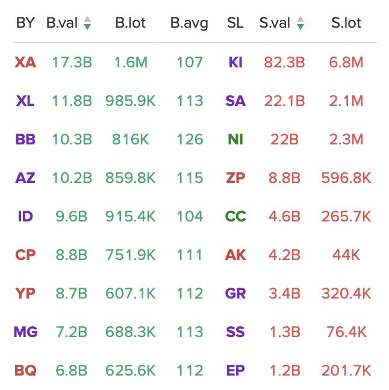Choose buyer broker CP
This screenshot has width=389, height=390.
25,255
